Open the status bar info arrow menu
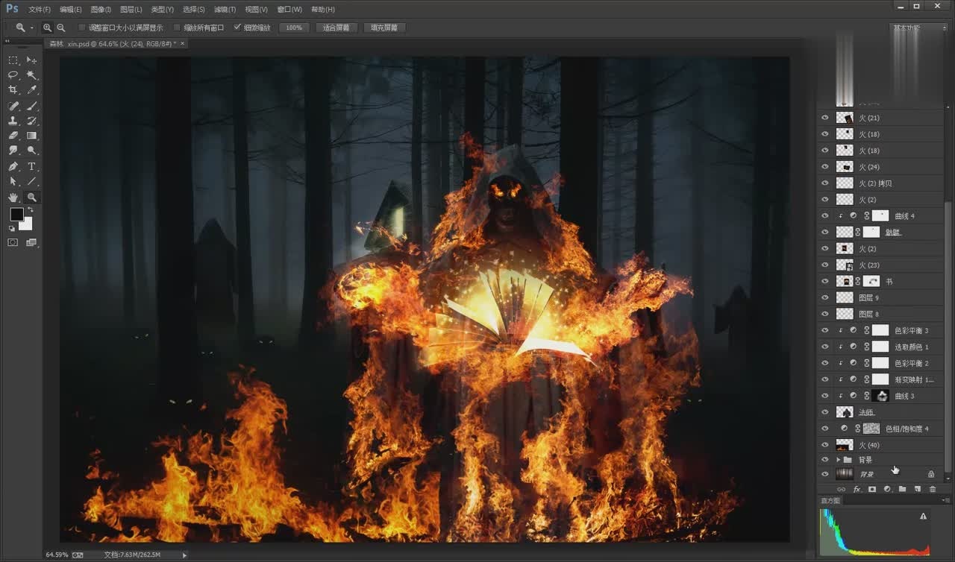This screenshot has height=562, width=955. (x=184, y=555)
